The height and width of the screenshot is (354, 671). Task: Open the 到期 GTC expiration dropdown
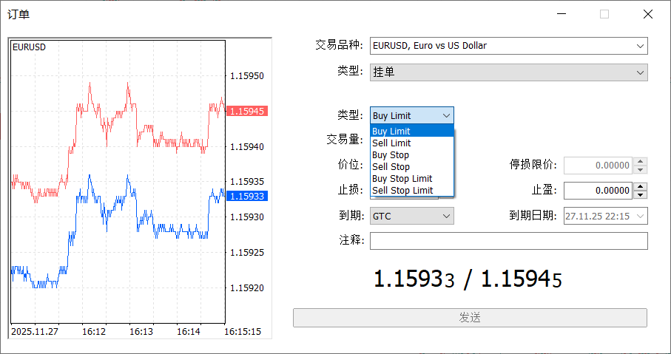411,216
